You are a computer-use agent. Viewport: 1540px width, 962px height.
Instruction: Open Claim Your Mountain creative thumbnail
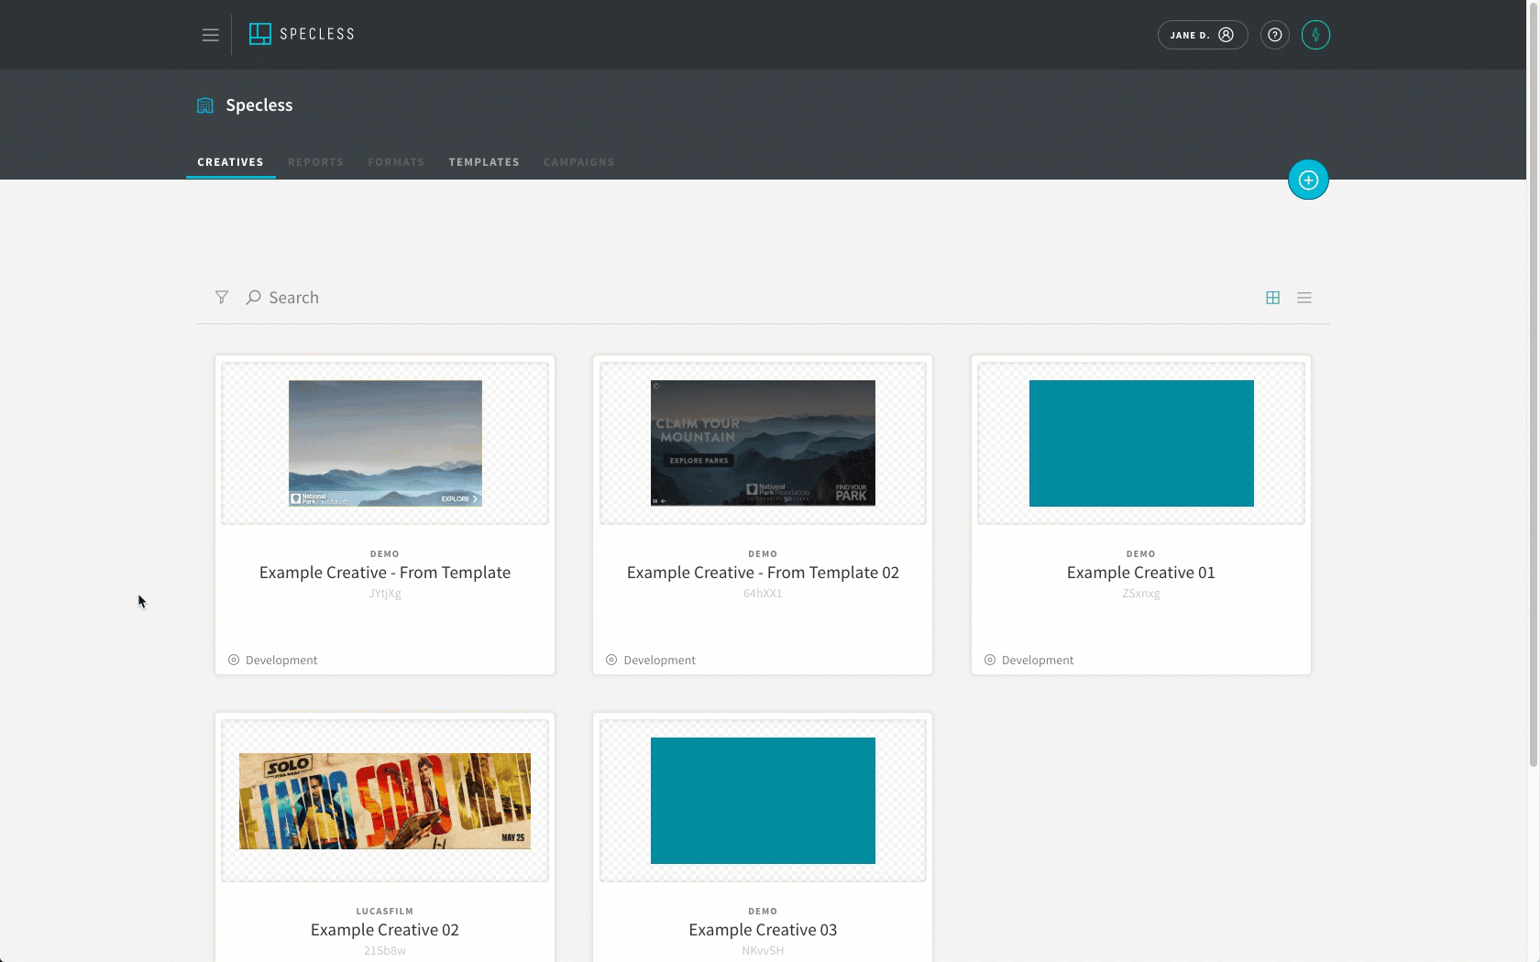click(x=763, y=443)
